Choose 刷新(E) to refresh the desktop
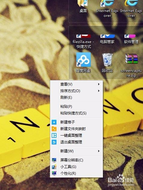 (x=77, y=98)
